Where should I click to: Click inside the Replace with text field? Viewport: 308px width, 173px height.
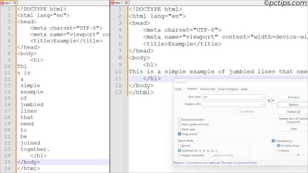(232, 104)
